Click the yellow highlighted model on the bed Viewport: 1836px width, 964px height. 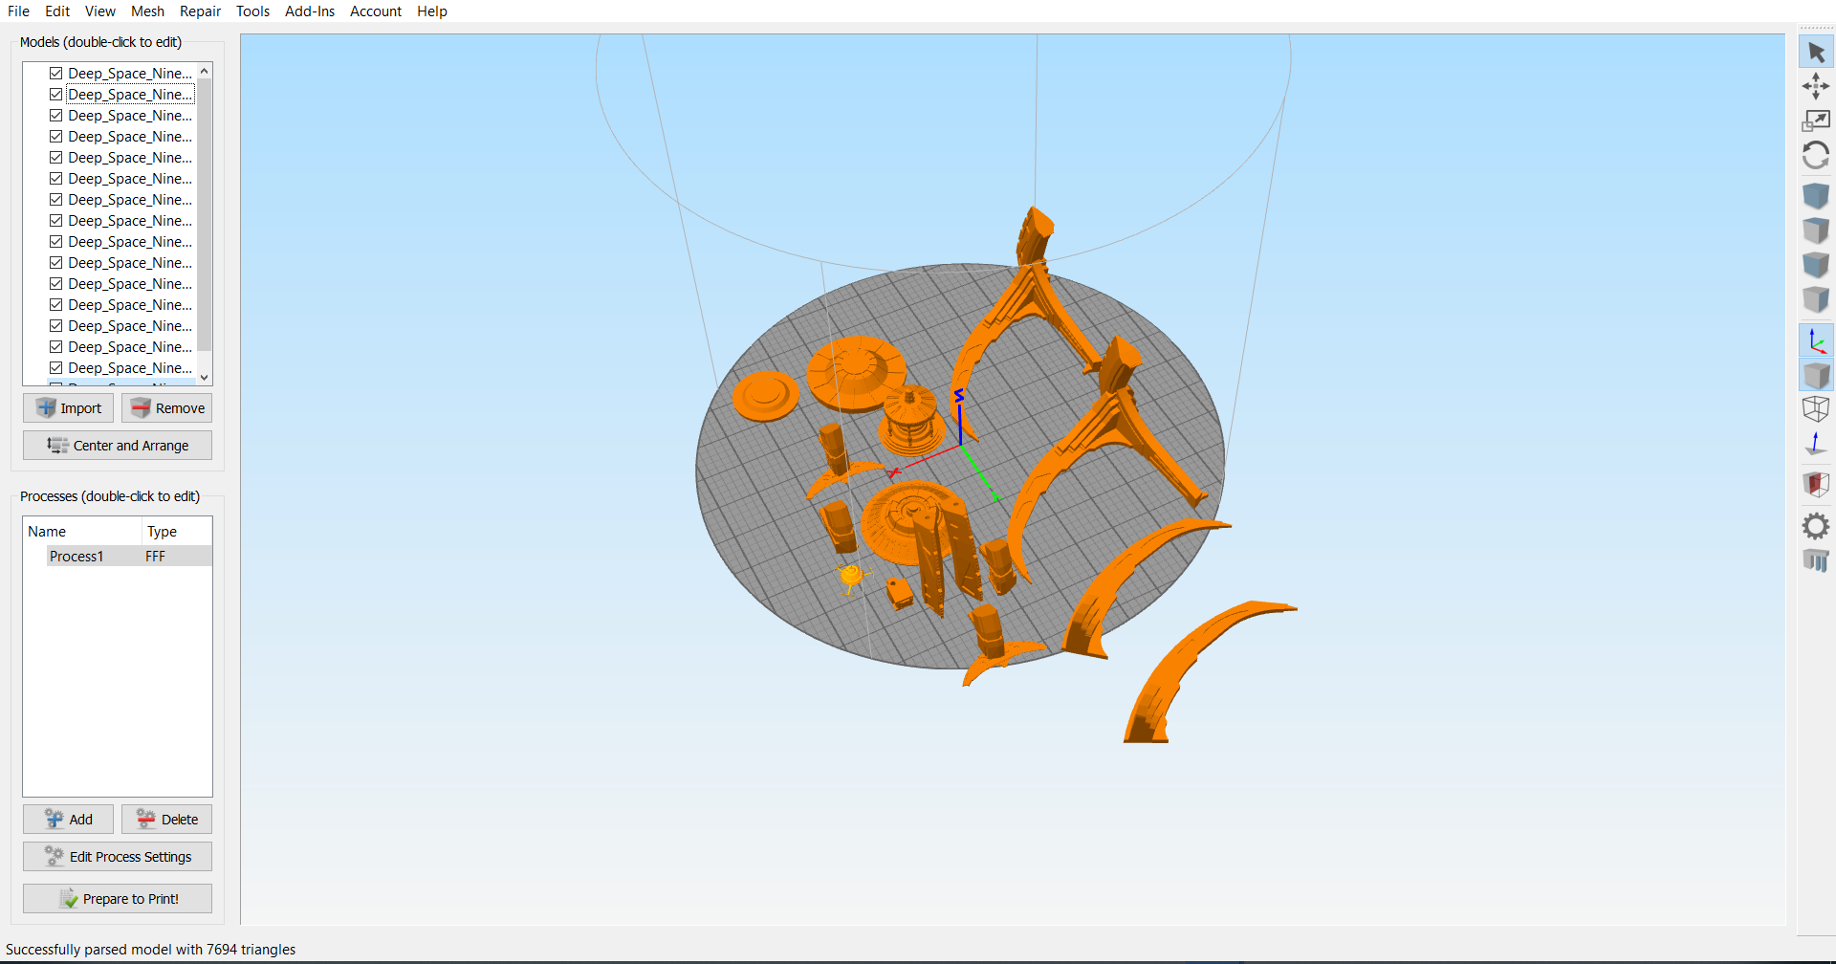click(850, 577)
